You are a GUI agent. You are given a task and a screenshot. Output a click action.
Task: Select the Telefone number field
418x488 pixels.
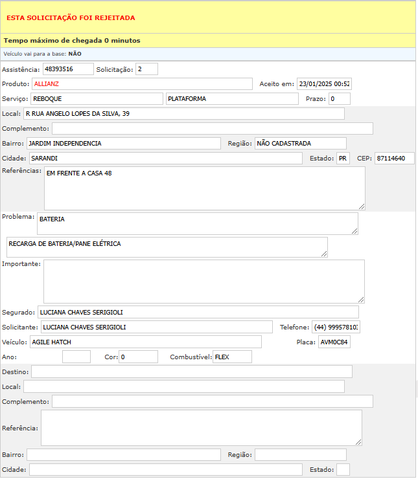pyautogui.click(x=336, y=327)
